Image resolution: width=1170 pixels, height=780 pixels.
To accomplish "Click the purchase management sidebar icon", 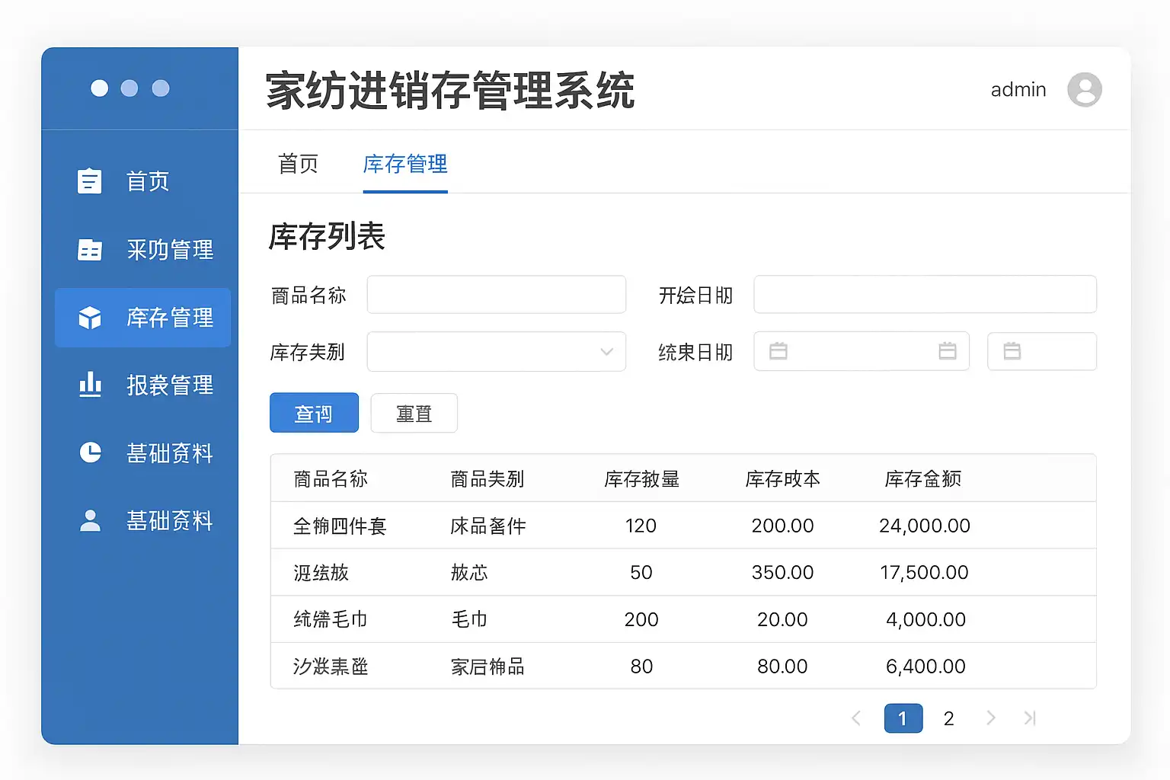I will (90, 250).
